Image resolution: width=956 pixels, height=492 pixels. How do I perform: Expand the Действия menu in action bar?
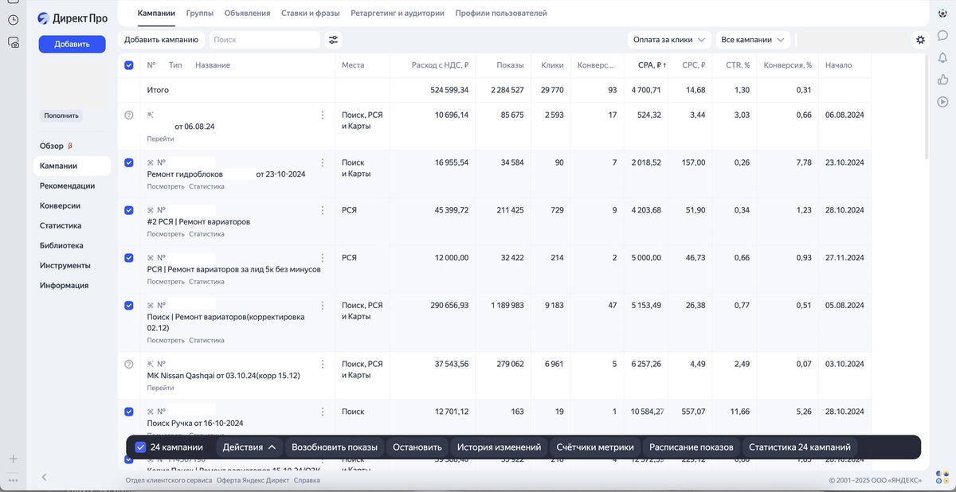pos(249,447)
